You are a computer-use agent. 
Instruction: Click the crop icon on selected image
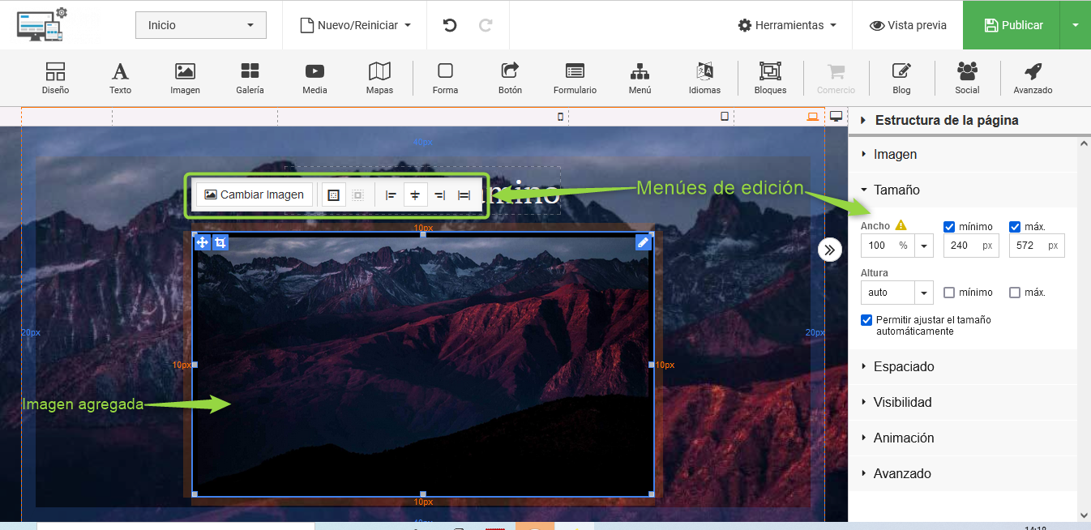220,242
